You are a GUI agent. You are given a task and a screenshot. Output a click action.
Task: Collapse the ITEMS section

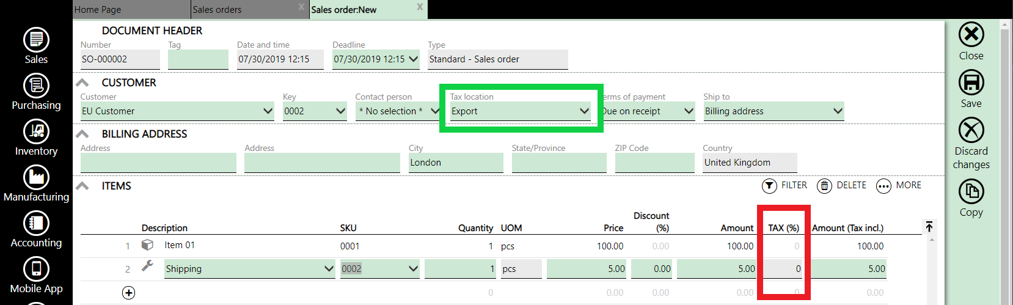(x=82, y=186)
